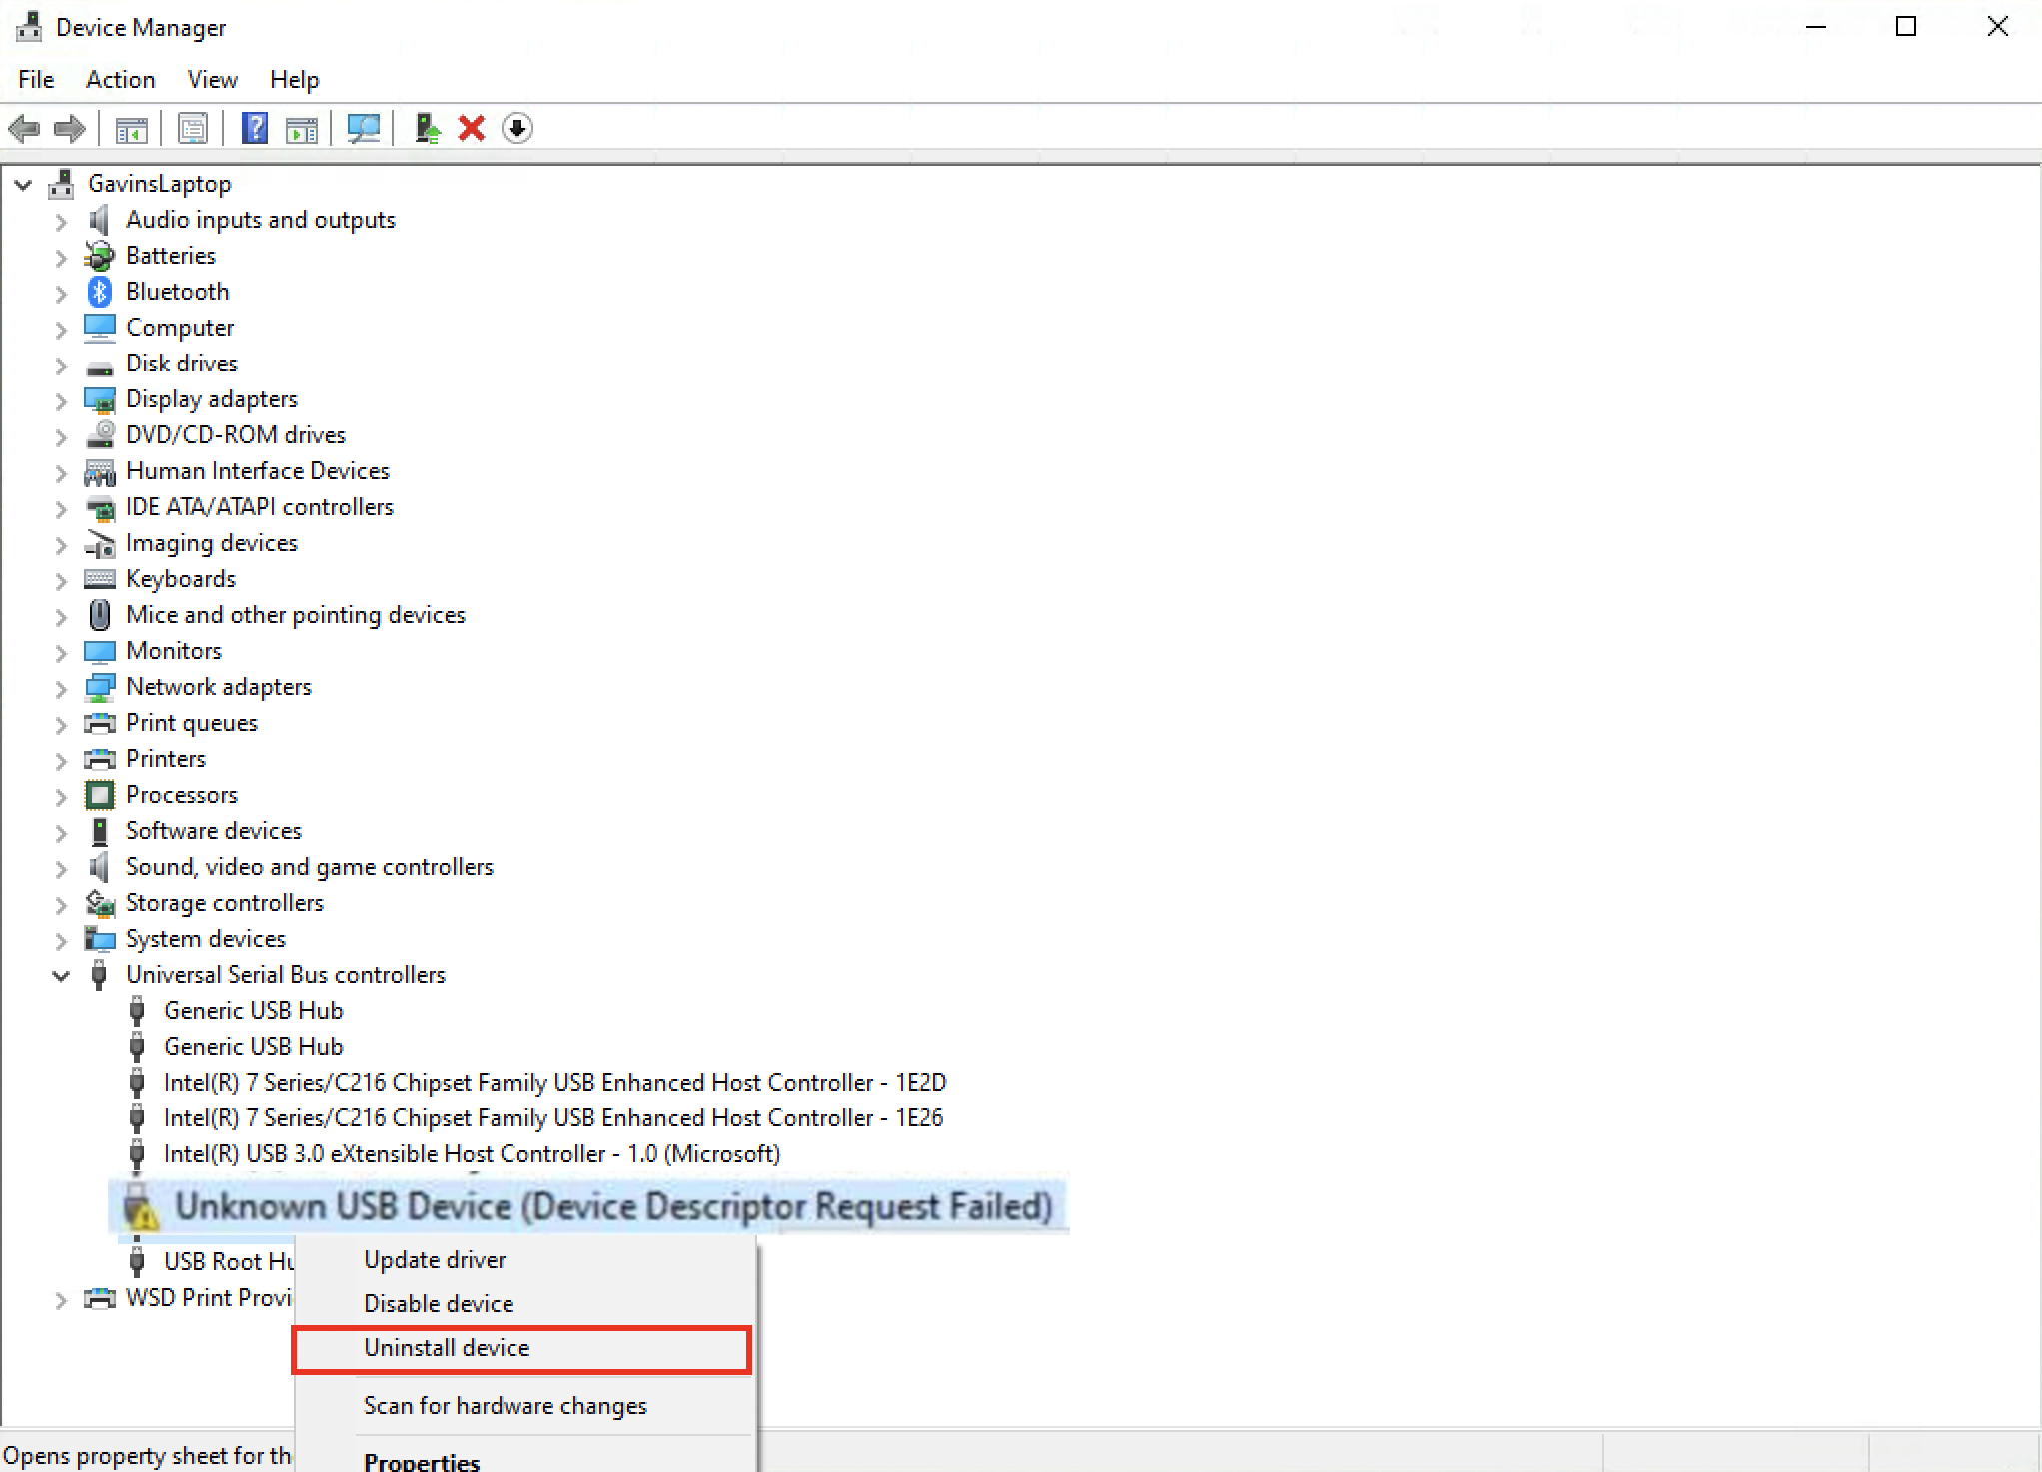Click Scan for hardware changes monitor icon
The height and width of the screenshot is (1472, 2042).
click(363, 129)
